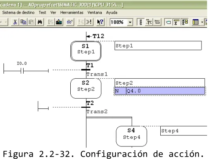Select the single step view icon
The width and height of the screenshot is (209, 159).
pyautogui.click(x=149, y=22)
